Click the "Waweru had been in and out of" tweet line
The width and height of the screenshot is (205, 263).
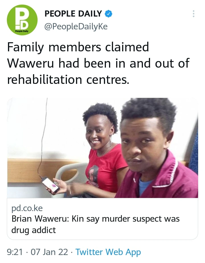point(98,63)
